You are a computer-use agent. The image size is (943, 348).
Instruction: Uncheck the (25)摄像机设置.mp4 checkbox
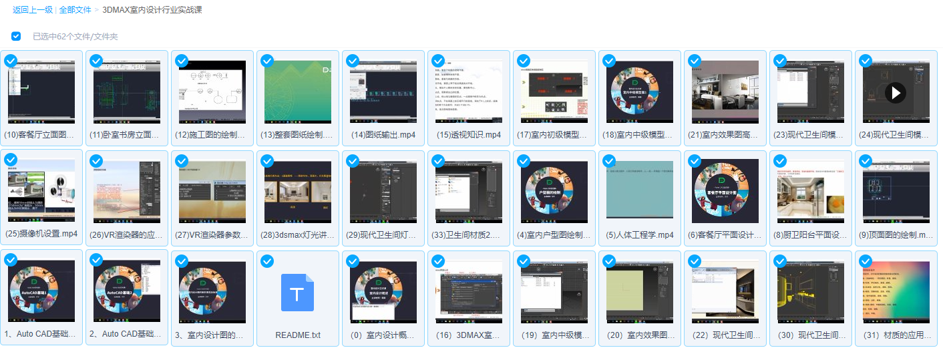pyautogui.click(x=11, y=161)
